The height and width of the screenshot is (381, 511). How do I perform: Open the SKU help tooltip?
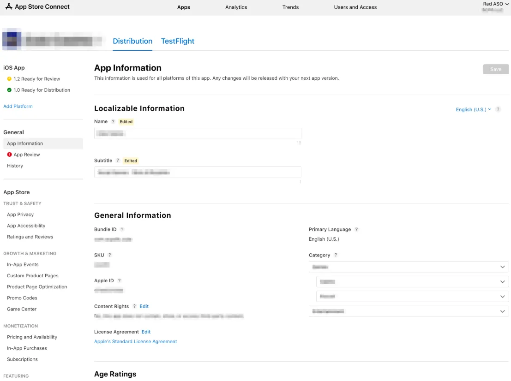[x=110, y=255]
